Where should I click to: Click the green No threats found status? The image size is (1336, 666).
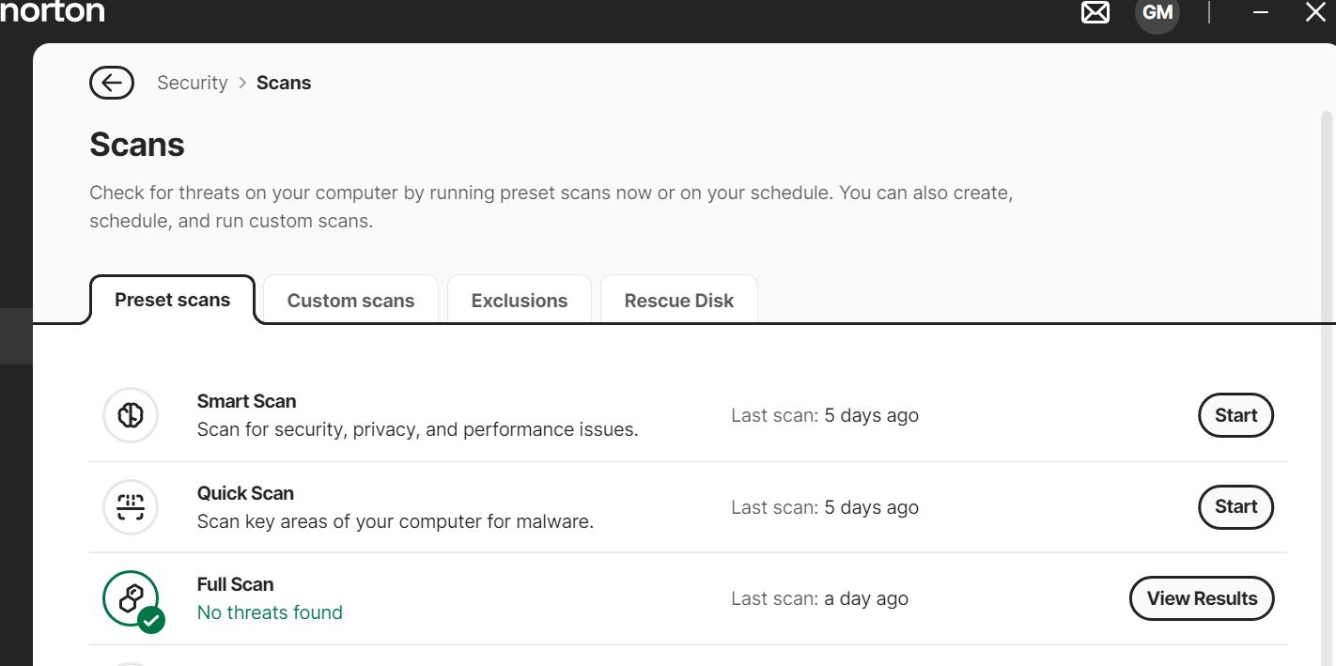point(270,612)
